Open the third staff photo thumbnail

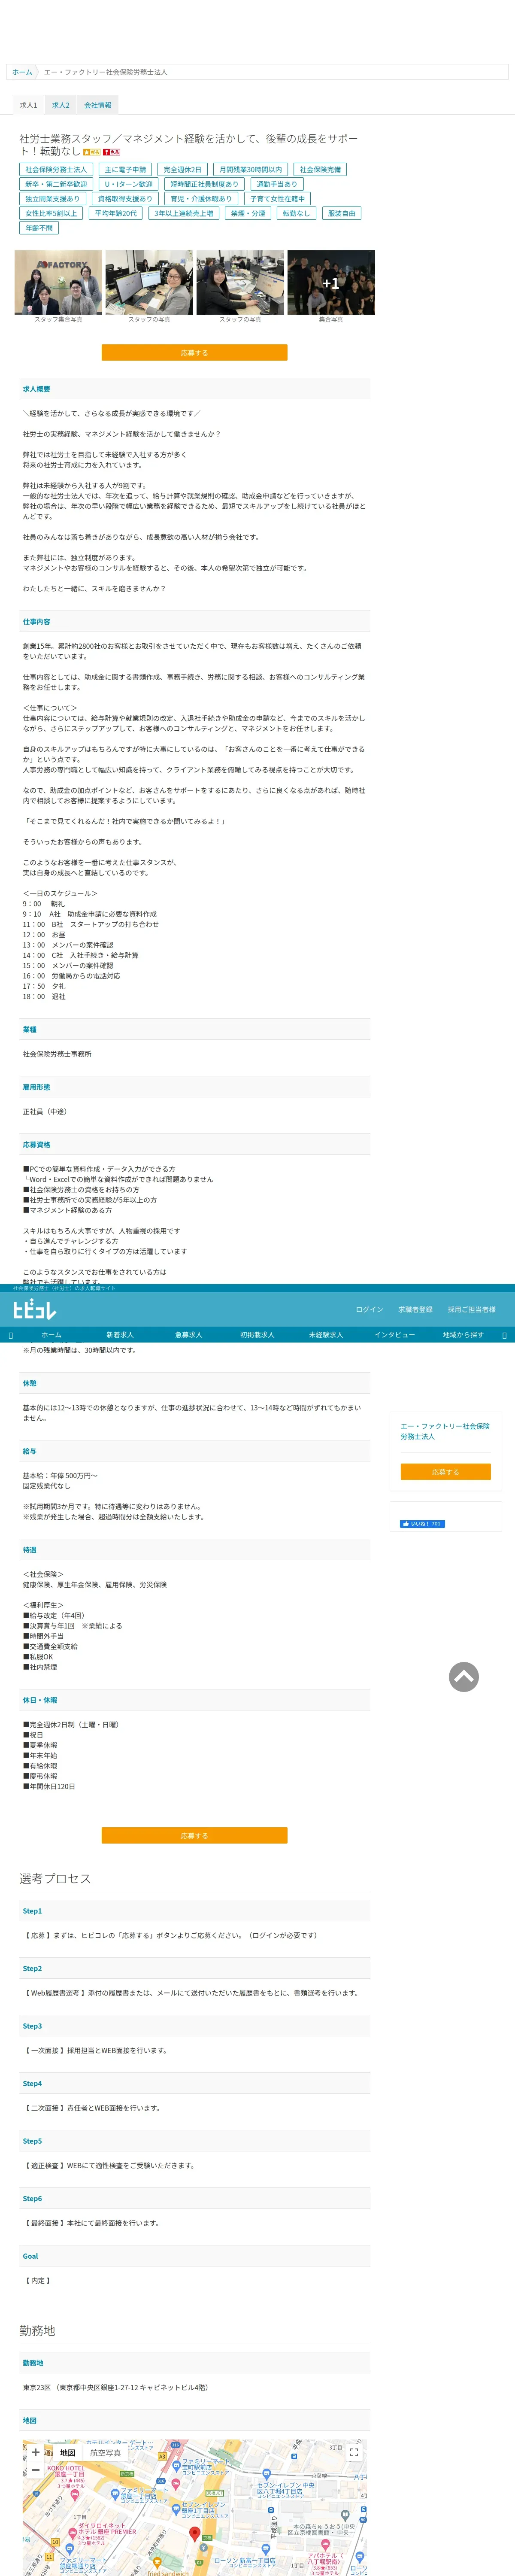point(240,282)
